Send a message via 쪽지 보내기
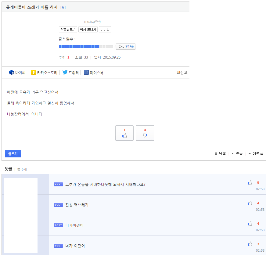The height and width of the screenshot is (255, 266). click(x=88, y=29)
